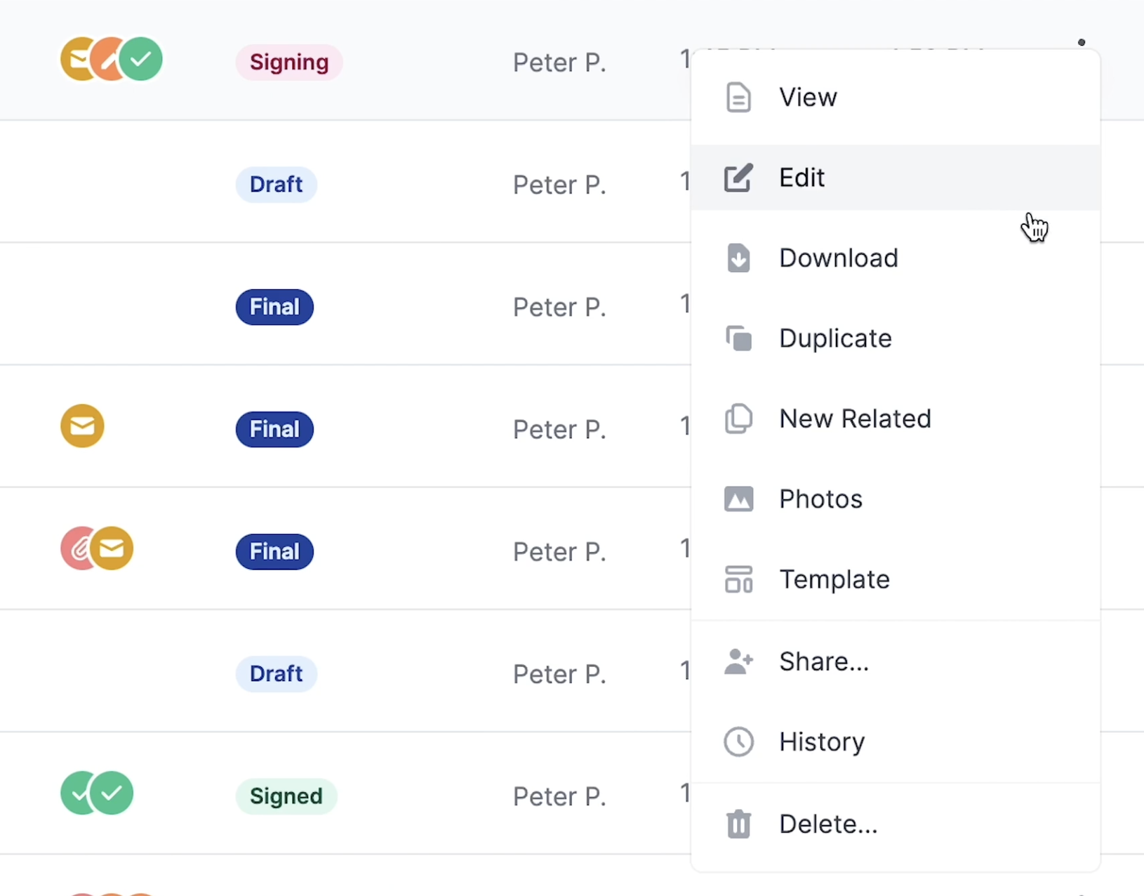Select the Signed status badge

click(x=286, y=796)
